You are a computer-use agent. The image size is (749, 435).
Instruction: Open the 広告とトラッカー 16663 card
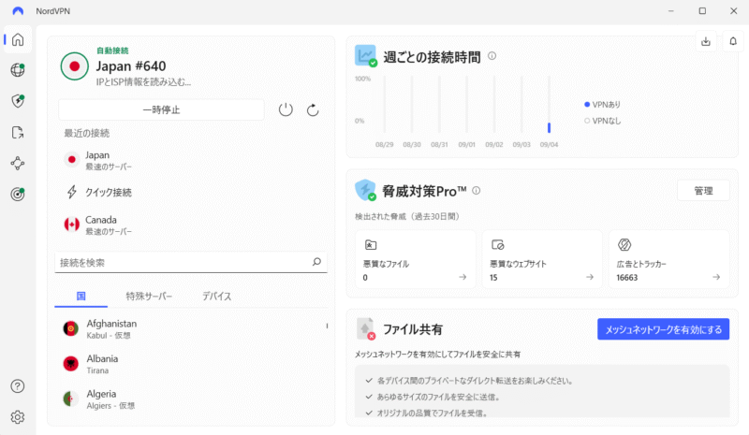point(668,259)
